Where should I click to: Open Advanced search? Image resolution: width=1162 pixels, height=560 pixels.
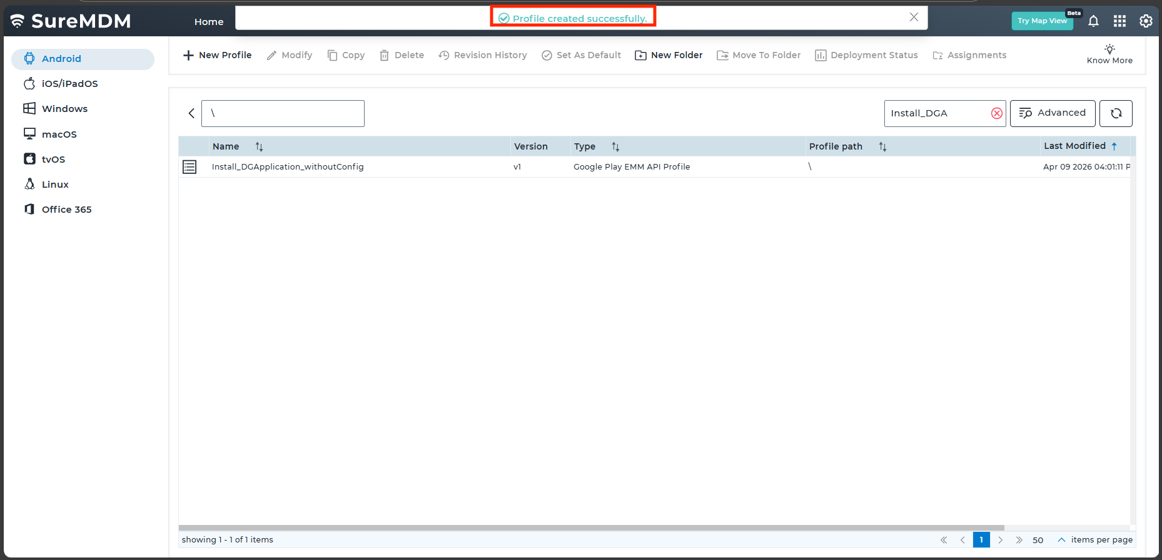click(x=1053, y=113)
